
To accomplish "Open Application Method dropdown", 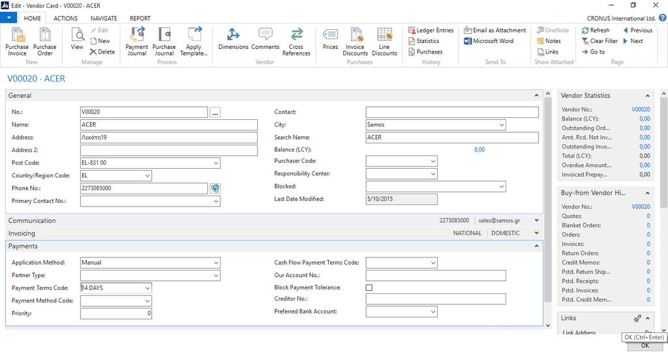I will [216, 263].
